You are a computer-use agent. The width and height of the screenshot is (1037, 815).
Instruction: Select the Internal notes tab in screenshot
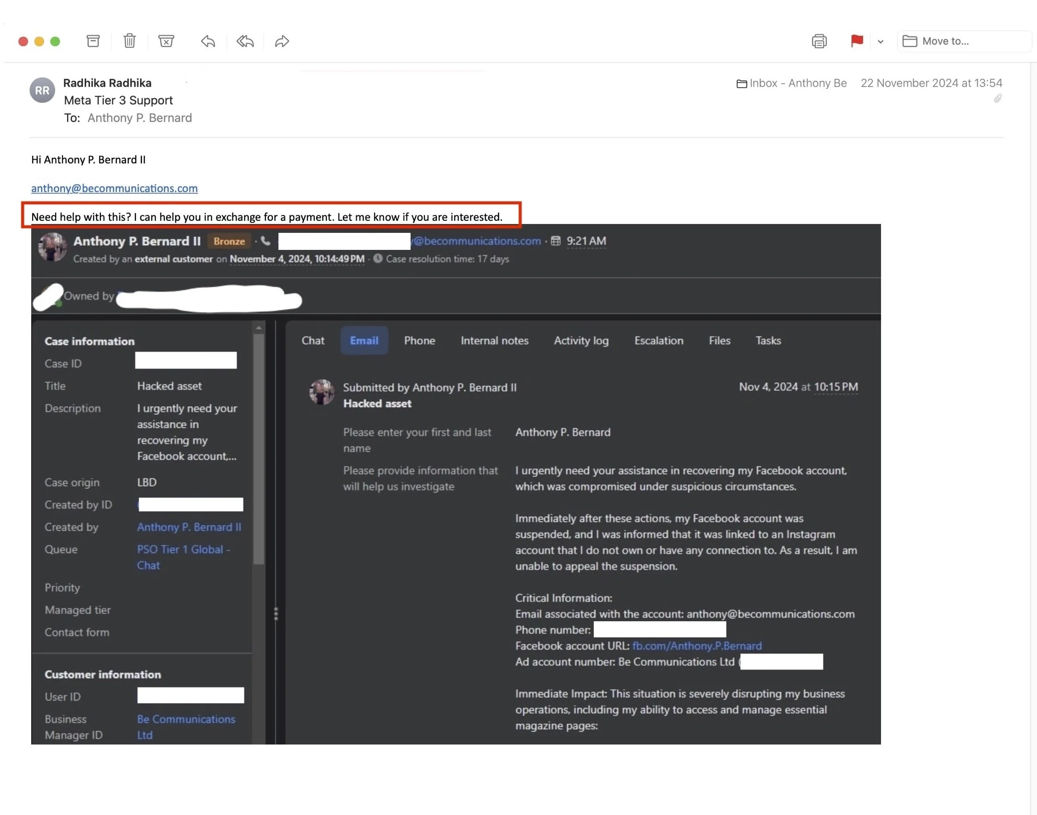pyautogui.click(x=494, y=340)
